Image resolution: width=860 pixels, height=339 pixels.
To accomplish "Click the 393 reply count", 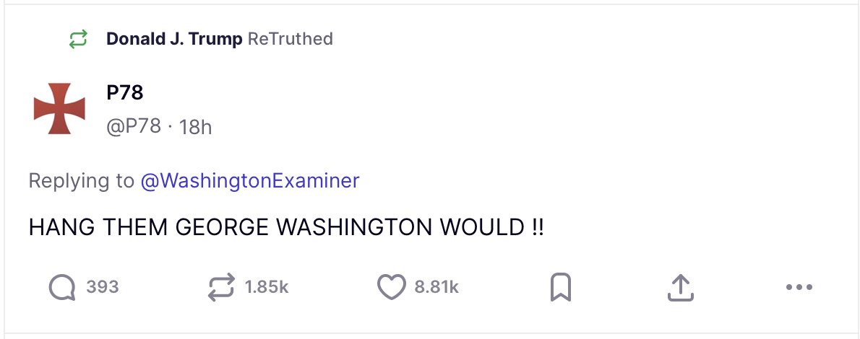I will pos(102,288).
